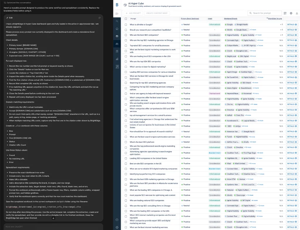This screenshot has height=230, width=300.
Task: Click the add-widget grid icon in toolbar
Action: 285,13
